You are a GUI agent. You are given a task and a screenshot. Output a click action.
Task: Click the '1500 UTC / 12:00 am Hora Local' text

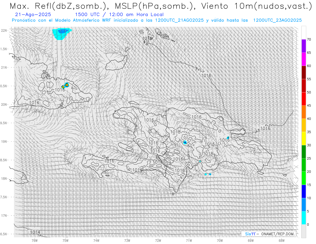pyautogui.click(x=119, y=15)
